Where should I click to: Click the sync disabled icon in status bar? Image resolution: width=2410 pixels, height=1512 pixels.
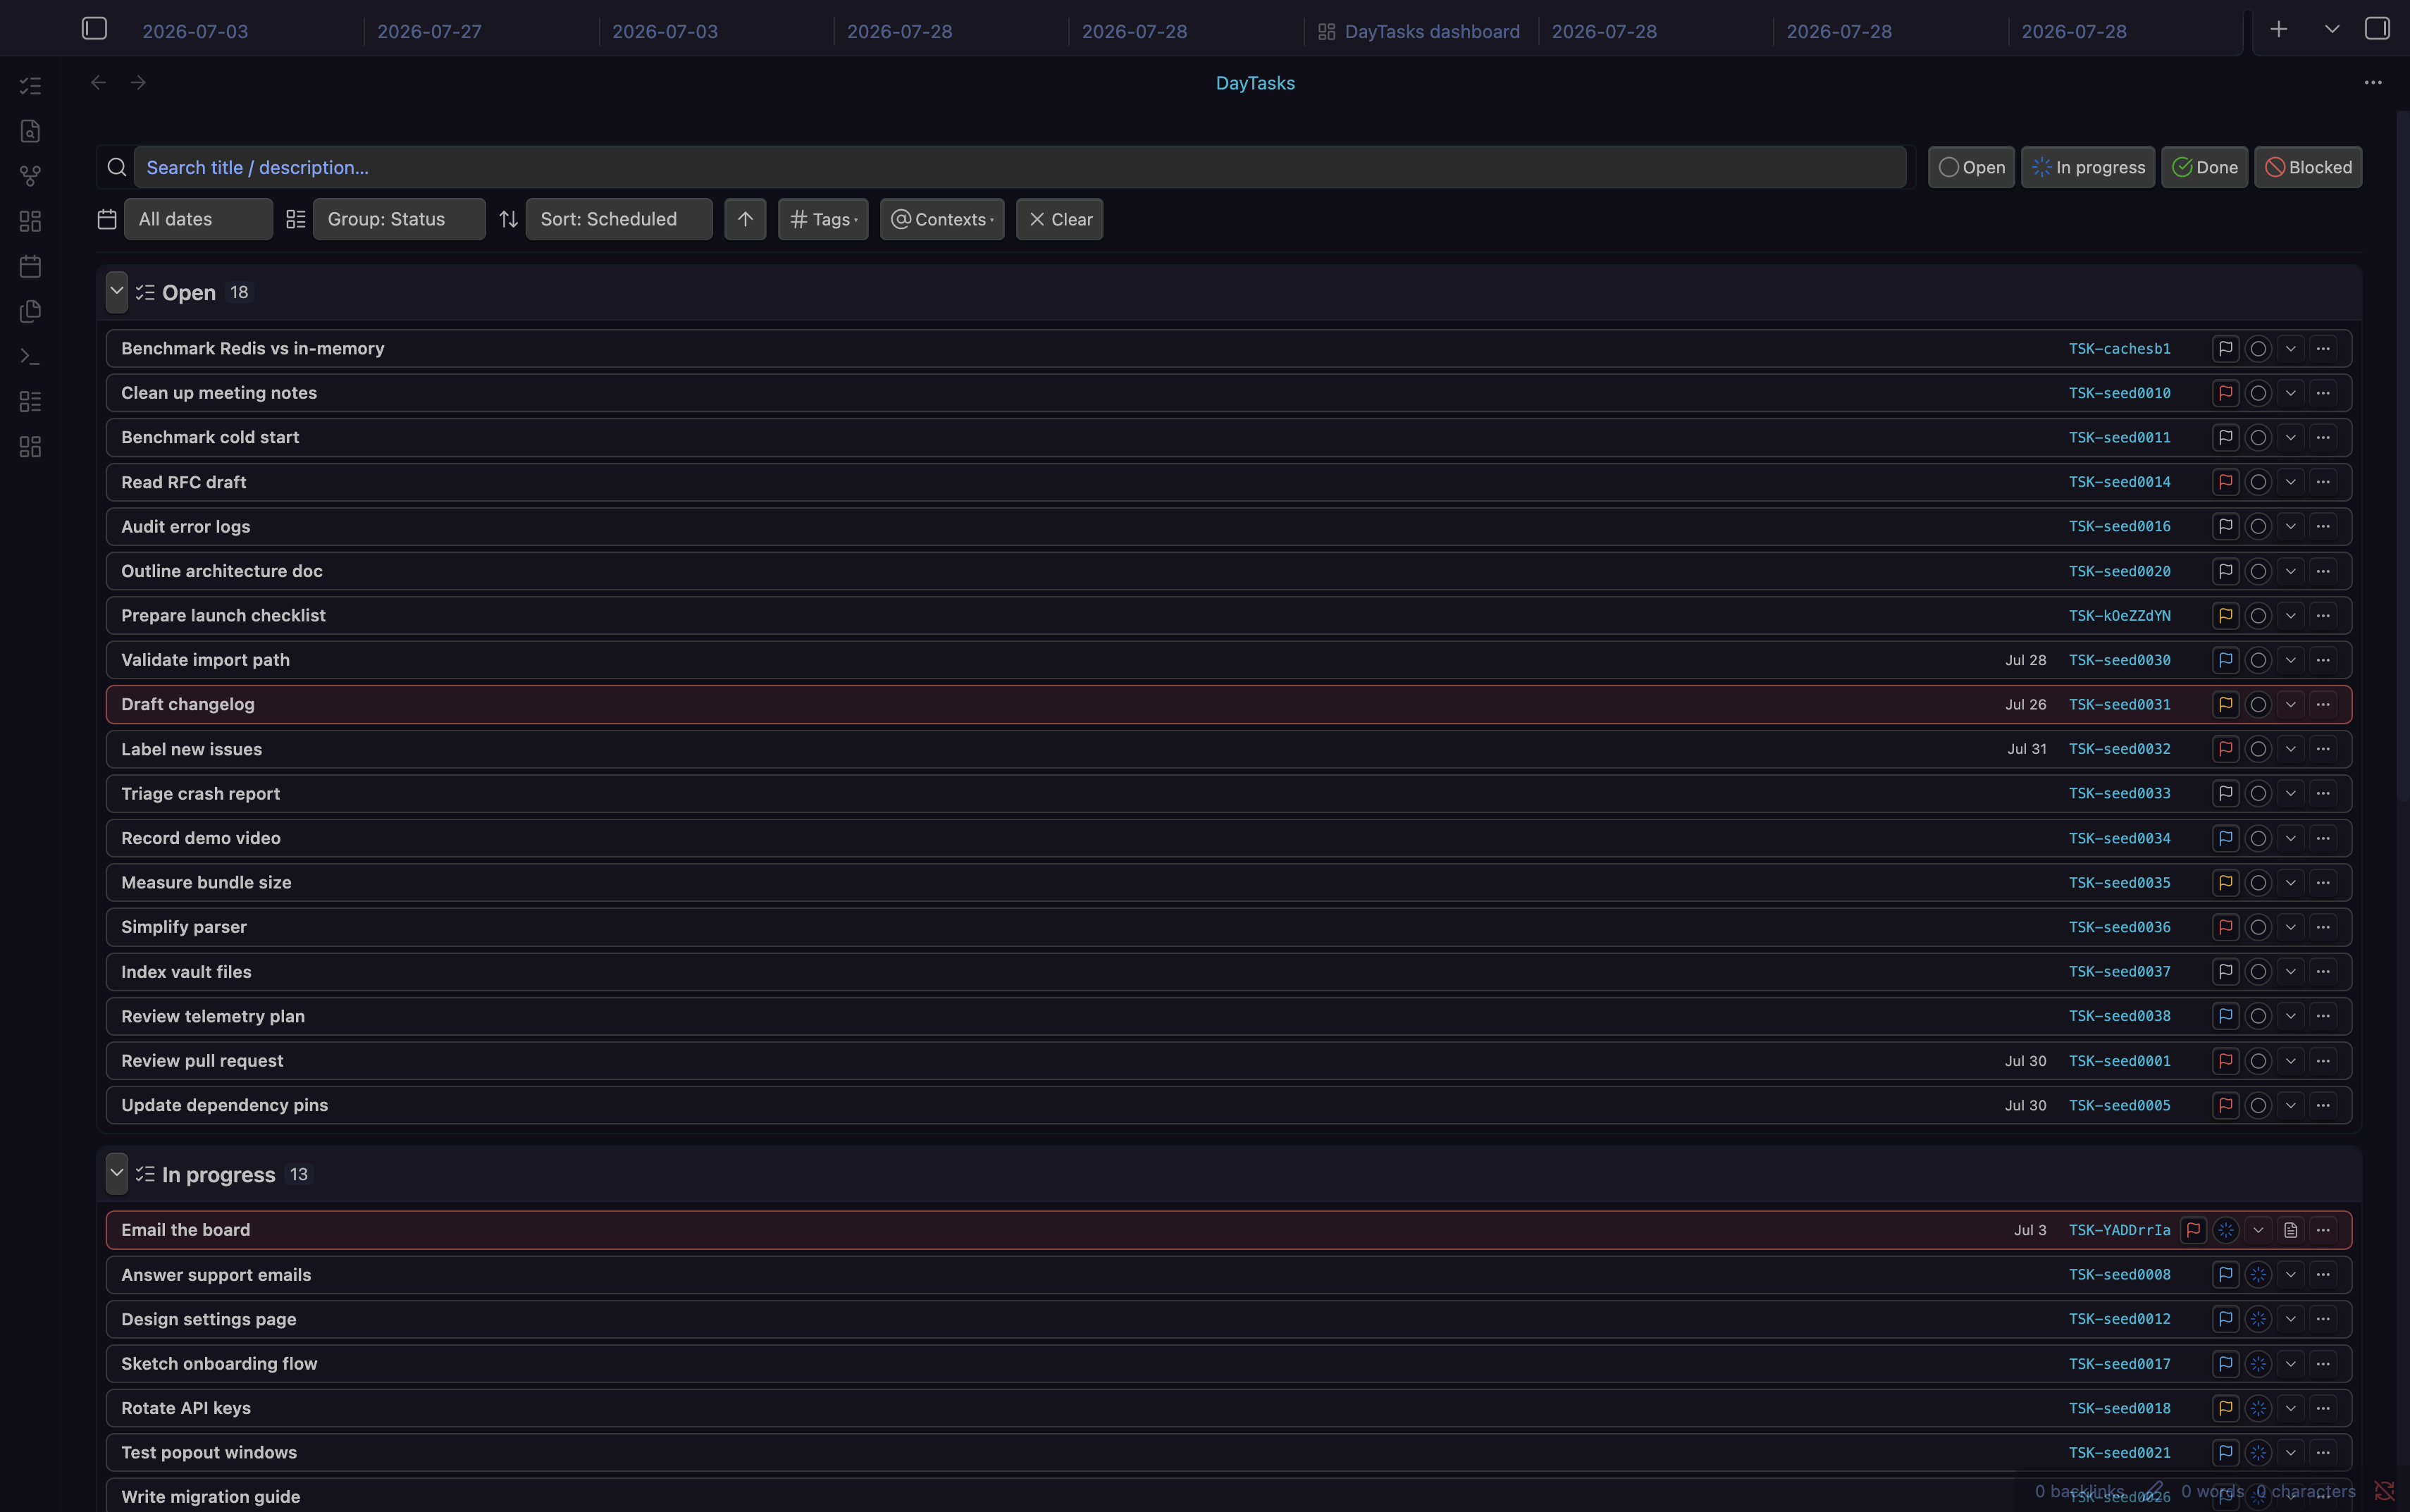[2384, 1491]
